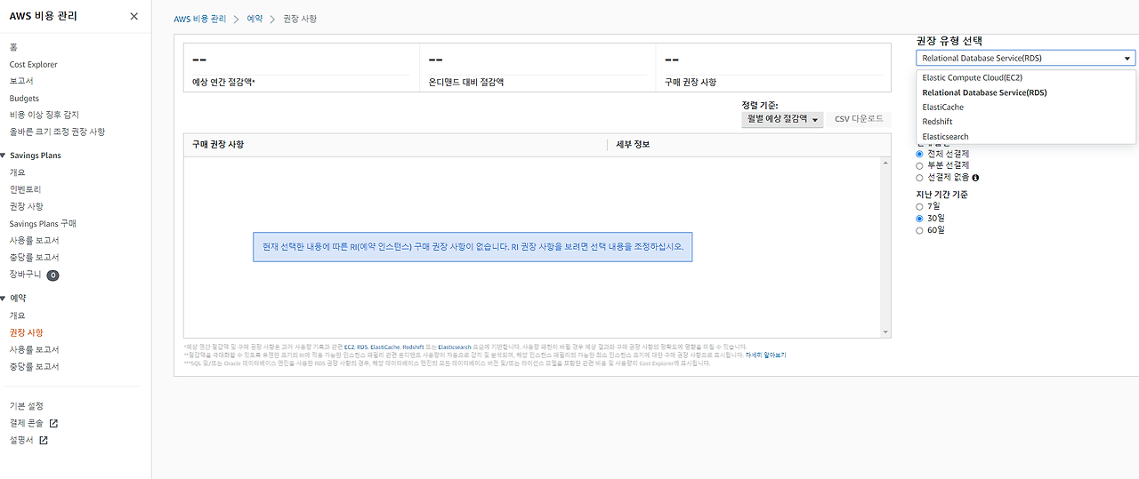Click the scroll up arrow of recommendations table
The image size is (1139, 479).
[885, 164]
